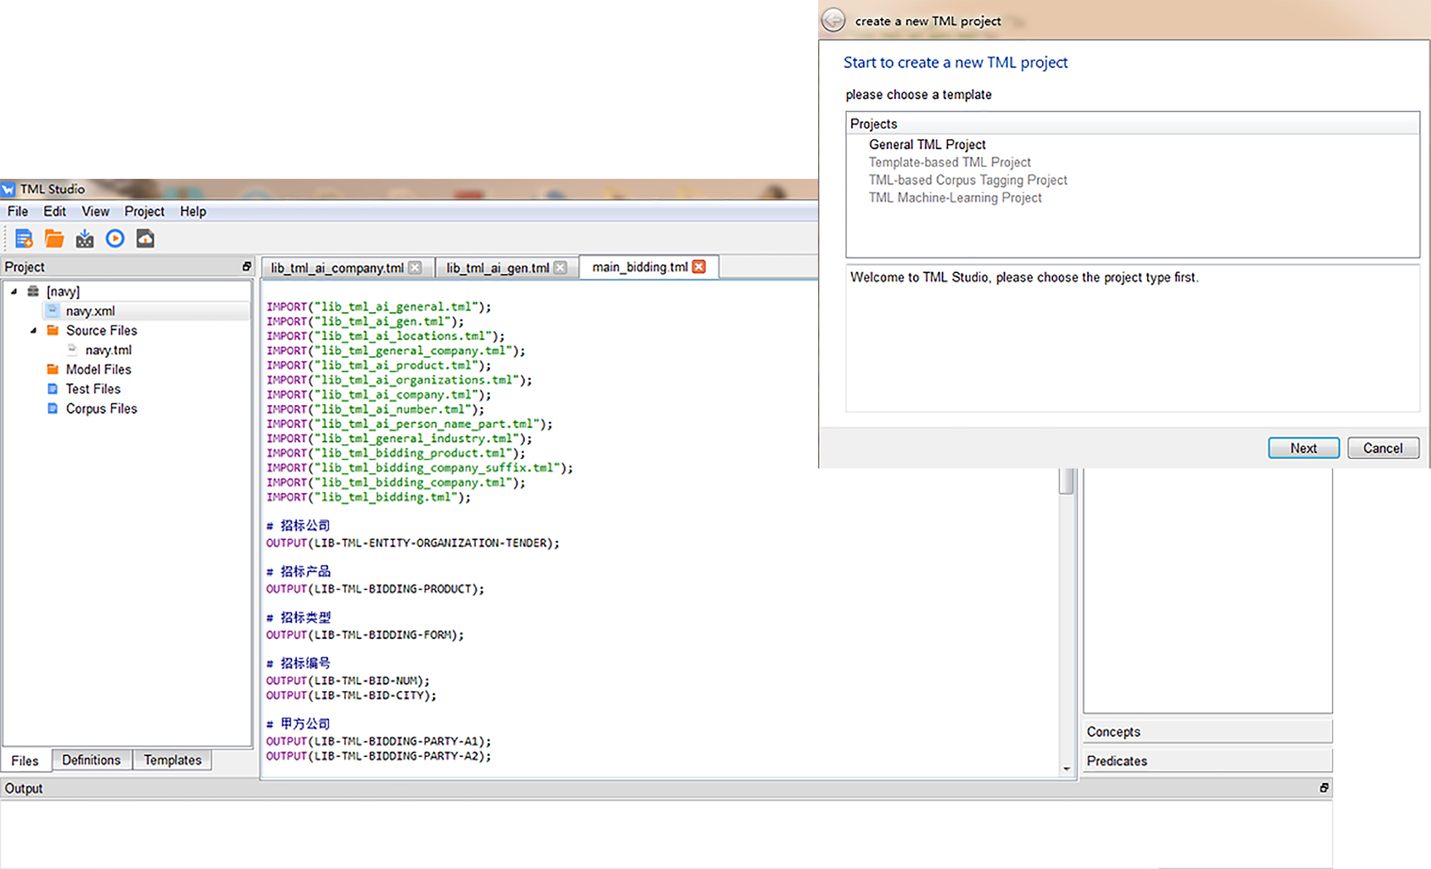Click the OUTPUT LIB-TML-BIDDING-PARTY-A2 line
This screenshot has height=869, width=1431.
pos(379,756)
